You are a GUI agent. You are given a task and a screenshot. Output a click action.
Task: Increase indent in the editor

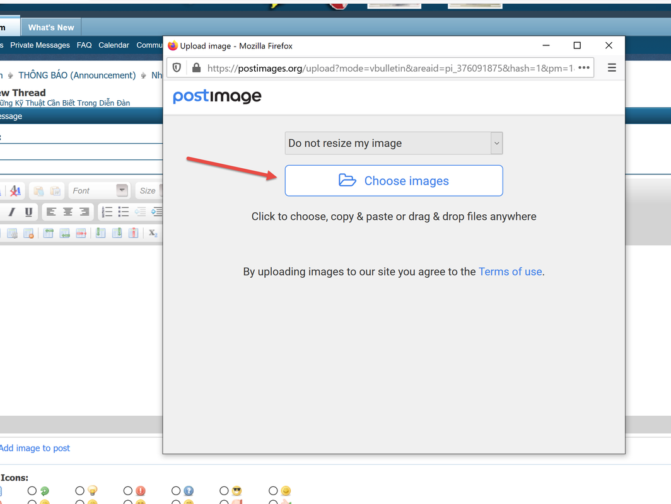(156, 212)
